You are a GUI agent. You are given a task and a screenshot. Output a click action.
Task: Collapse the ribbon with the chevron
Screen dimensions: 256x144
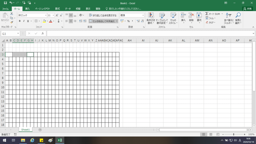253,27
